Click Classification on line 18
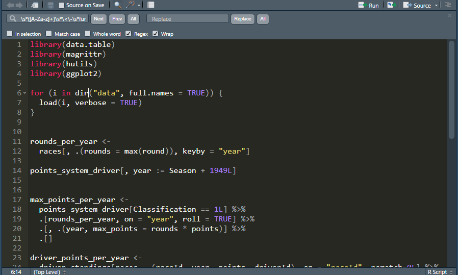Viewport: 458px width, 275px height. click(x=165, y=209)
